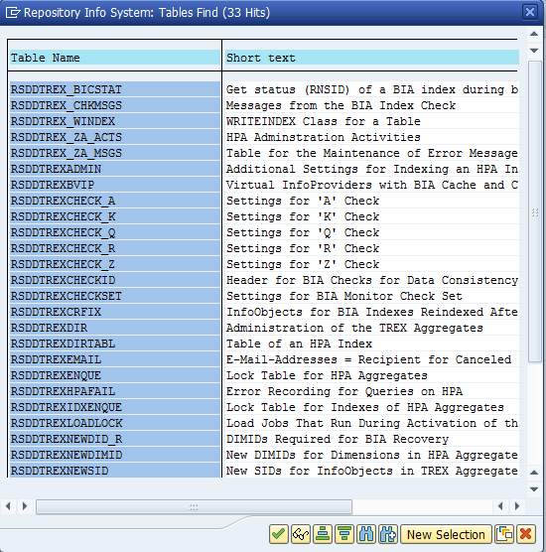Click the Find Next binoculars-plus icon
The width and height of the screenshot is (546, 552).
(x=388, y=534)
